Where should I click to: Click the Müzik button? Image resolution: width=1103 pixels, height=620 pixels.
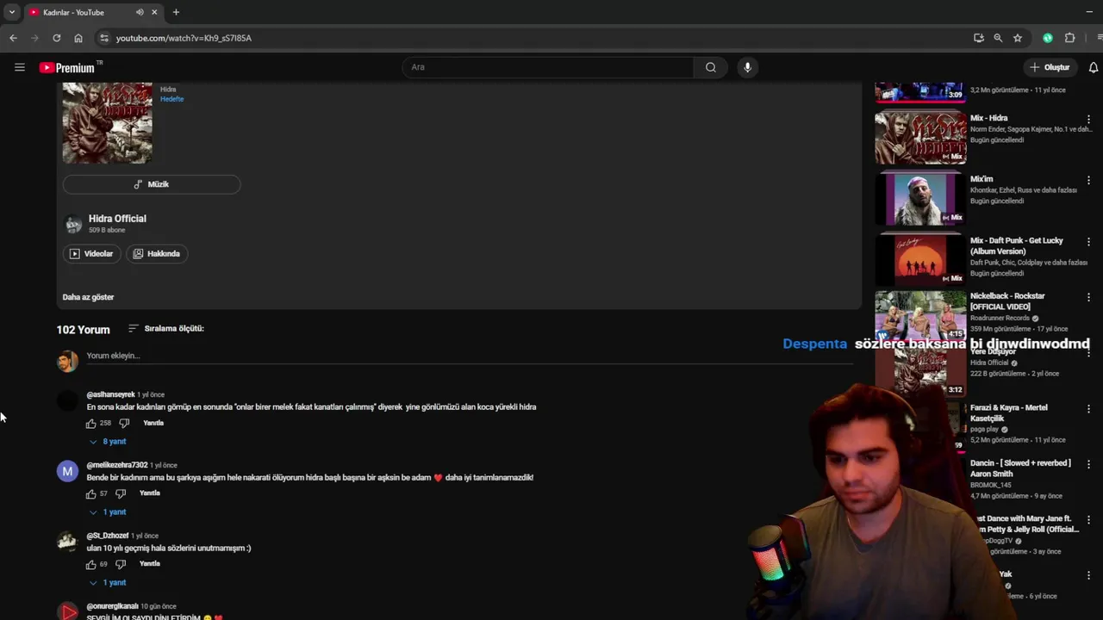point(152,184)
